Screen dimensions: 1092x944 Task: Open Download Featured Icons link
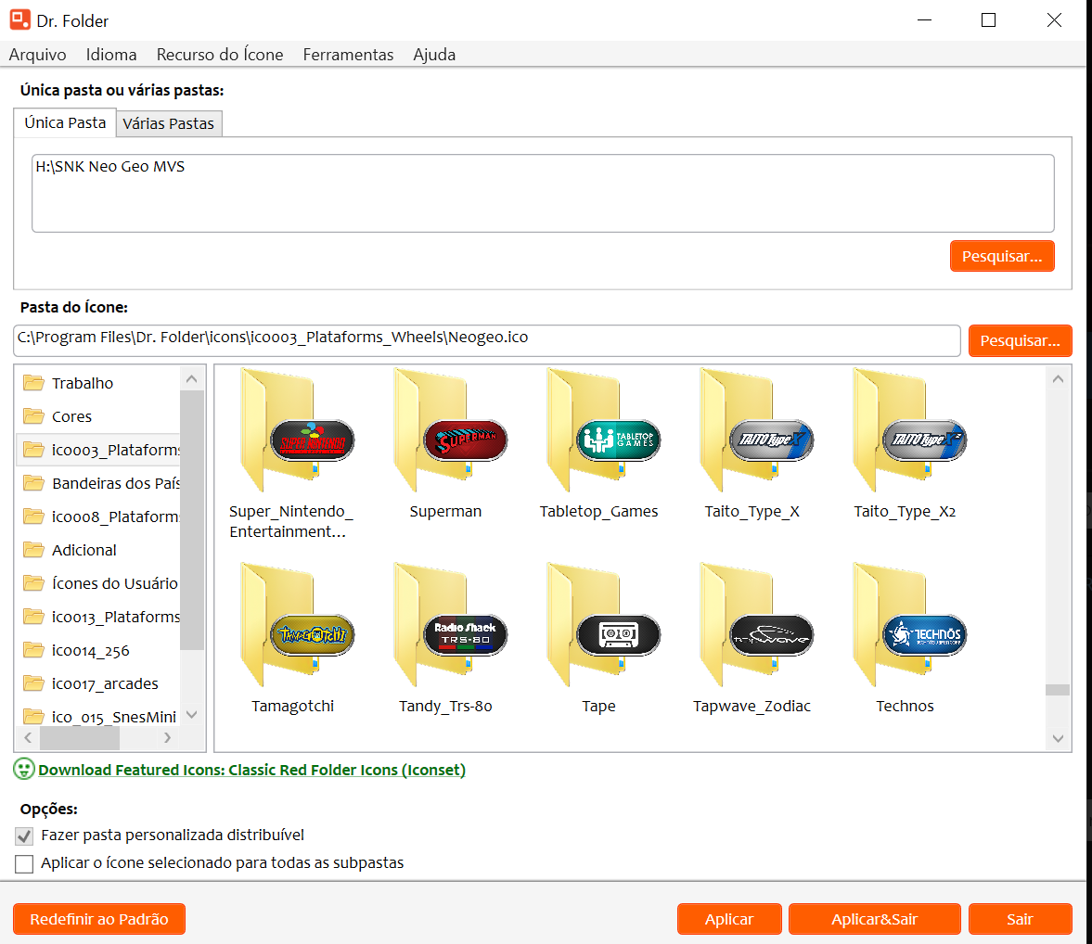coord(252,770)
